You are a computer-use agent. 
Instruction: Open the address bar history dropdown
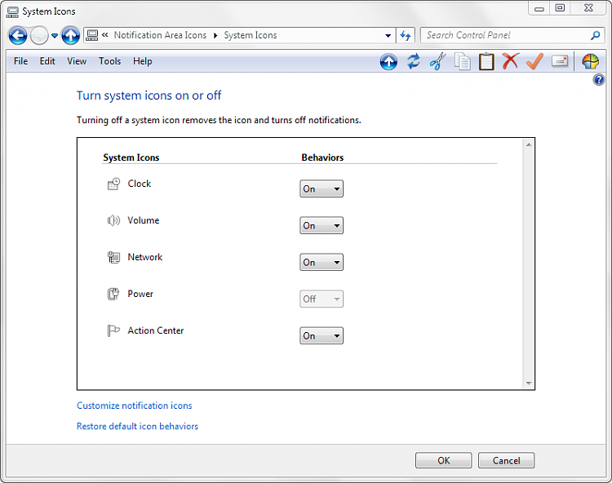tap(388, 36)
